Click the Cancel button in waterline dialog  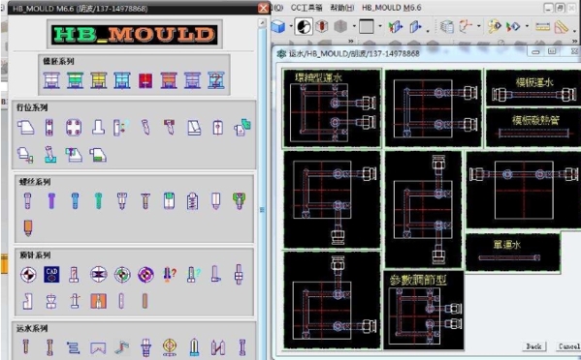click(x=568, y=346)
